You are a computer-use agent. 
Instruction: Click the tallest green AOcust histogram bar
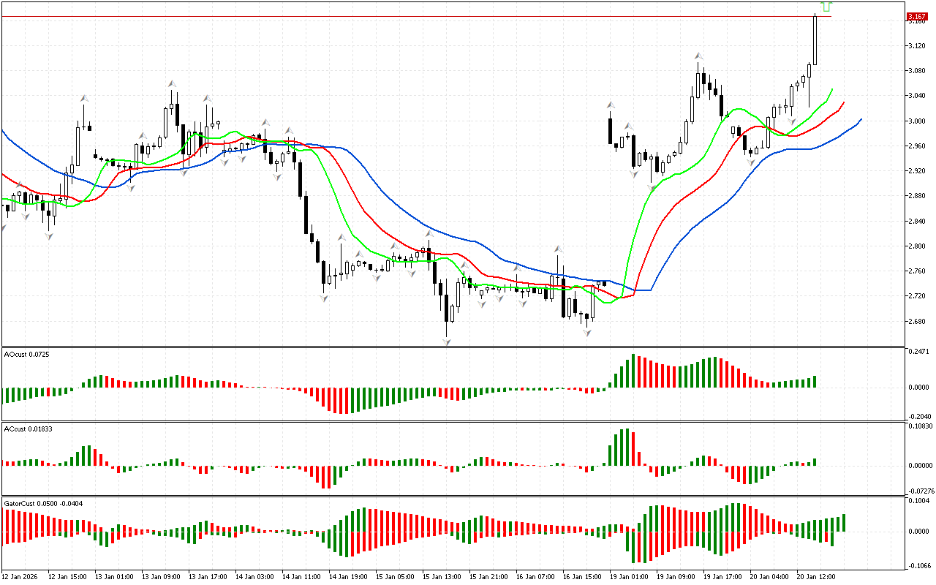tap(633, 371)
